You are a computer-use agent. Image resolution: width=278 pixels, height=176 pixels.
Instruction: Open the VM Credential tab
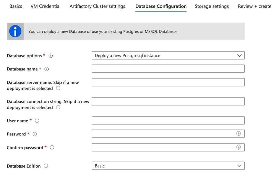tap(46, 6)
